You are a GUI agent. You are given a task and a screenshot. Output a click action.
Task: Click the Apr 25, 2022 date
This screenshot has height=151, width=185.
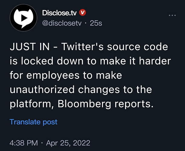(68, 143)
